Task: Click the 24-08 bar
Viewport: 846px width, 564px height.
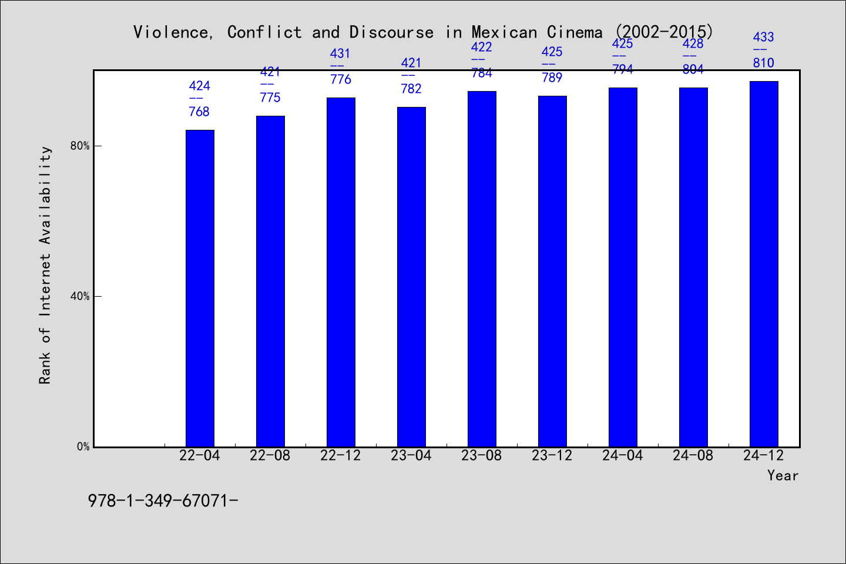Action: point(693,267)
